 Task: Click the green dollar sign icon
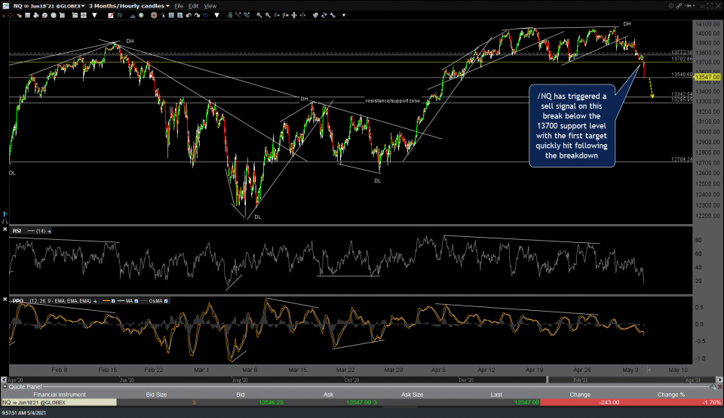(x=141, y=15)
